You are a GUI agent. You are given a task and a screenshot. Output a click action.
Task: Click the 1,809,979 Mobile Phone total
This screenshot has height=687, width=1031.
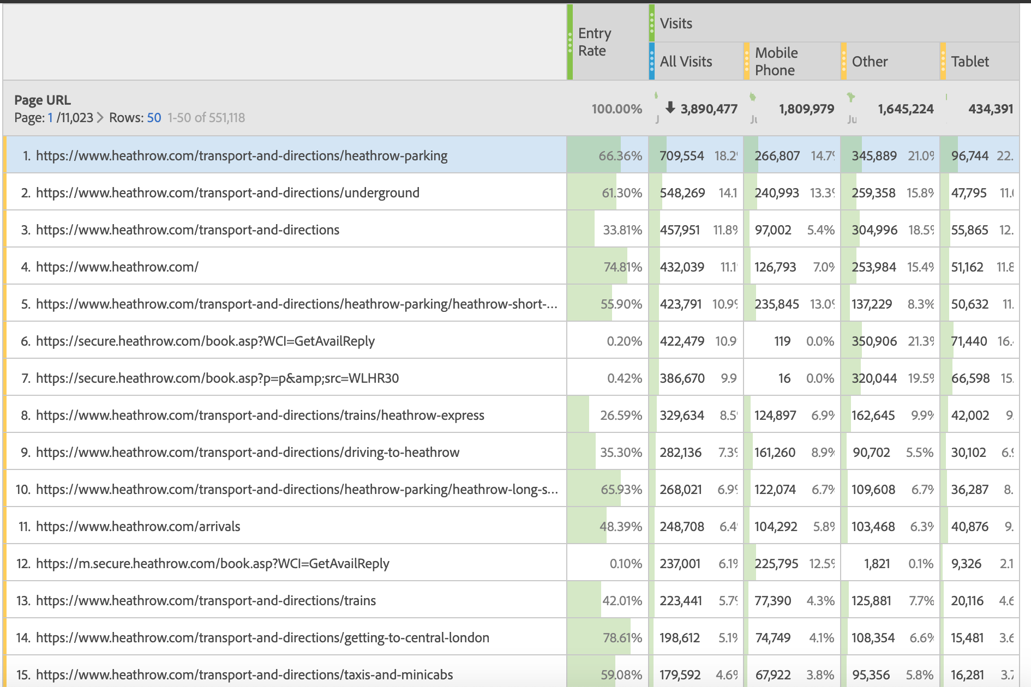(806, 109)
